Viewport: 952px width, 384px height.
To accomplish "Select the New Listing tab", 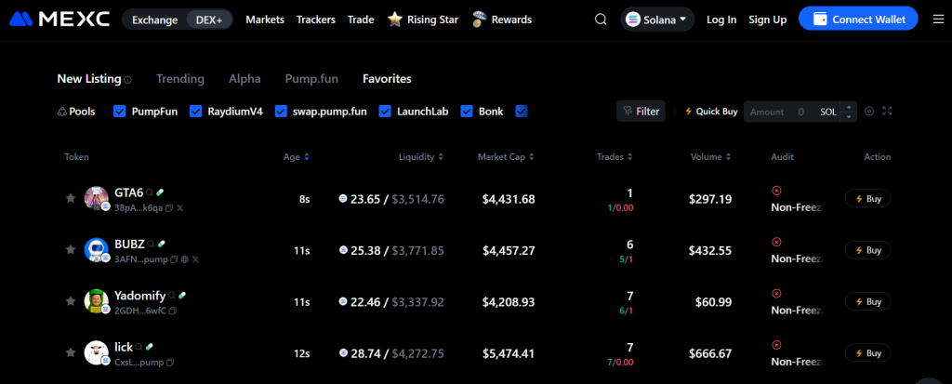I will pos(88,79).
